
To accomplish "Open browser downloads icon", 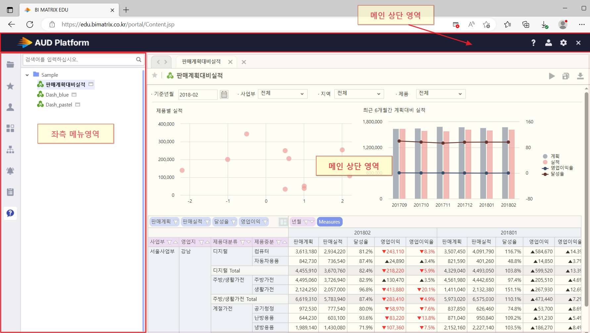I will tap(544, 24).
